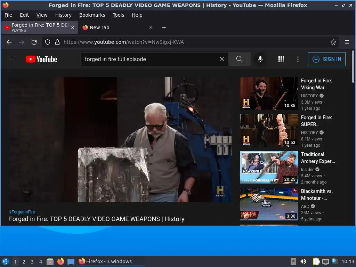Open the Firefox application menu
The height and width of the screenshot is (267, 356).
pyautogui.click(x=347, y=42)
